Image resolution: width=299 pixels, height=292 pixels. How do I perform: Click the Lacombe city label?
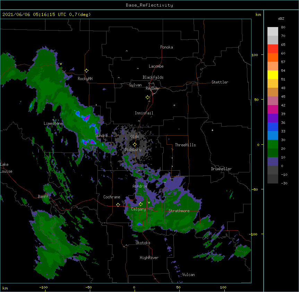point(156,66)
